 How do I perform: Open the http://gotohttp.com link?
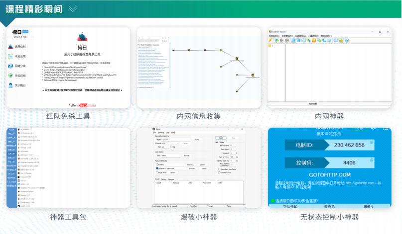coord(360,183)
